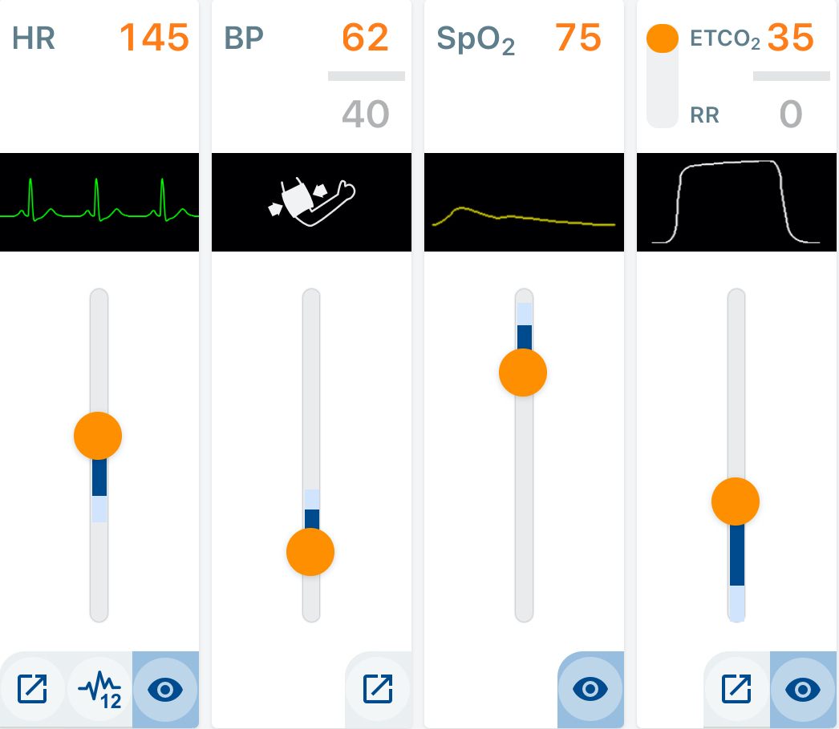
Task: Open the ETCO2 external link panel
Action: (736, 689)
